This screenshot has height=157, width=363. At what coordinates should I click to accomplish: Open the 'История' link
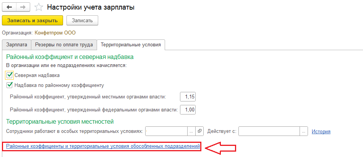(321, 131)
